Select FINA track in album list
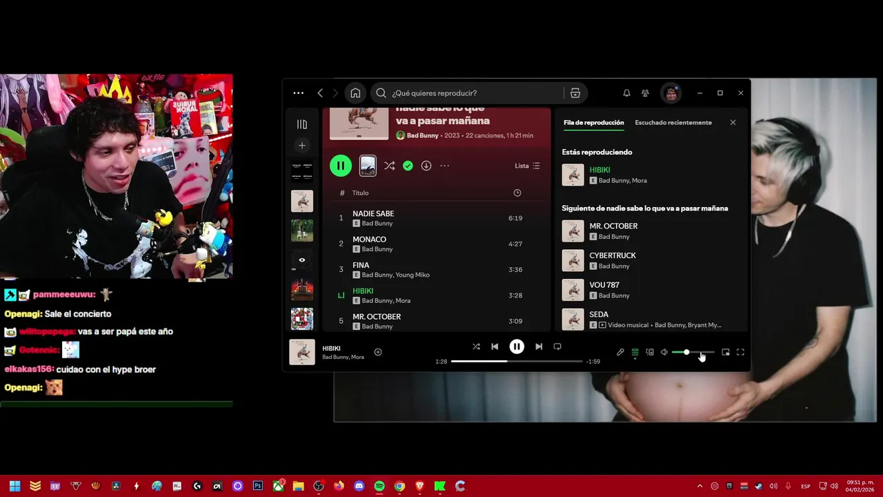Image resolution: width=883 pixels, height=497 pixels. (x=435, y=269)
